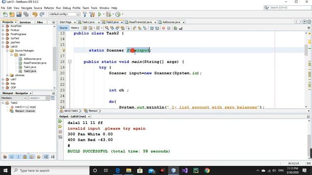Select fileinput : Scanner in Navigator
This screenshot has height=175, width=312.
click(25, 111)
